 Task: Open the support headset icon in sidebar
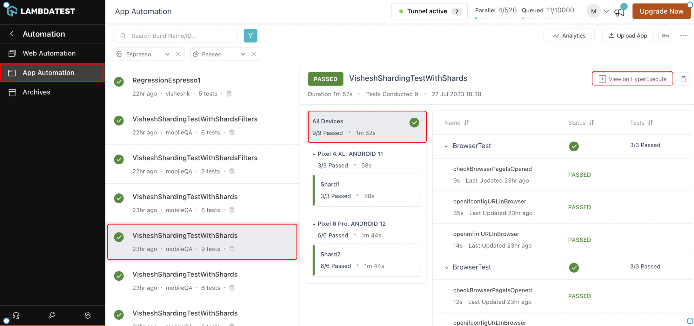16,315
